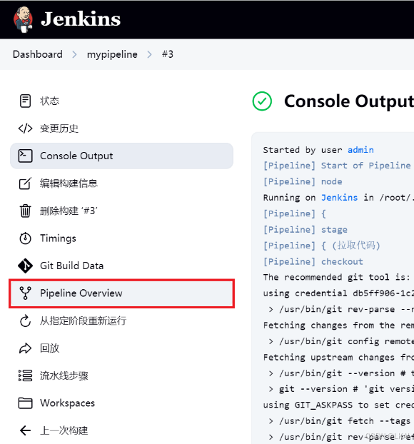The image size is (414, 444).
Task: Click the previous build left arrow icon
Action: (x=25, y=430)
